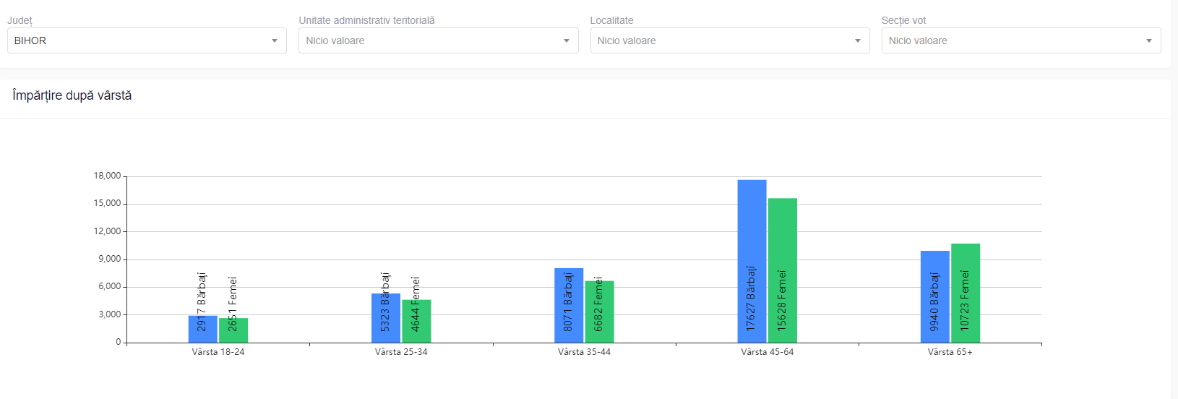Select the blue 17627 Bărbați bar
1178x399 pixels.
click(752, 260)
